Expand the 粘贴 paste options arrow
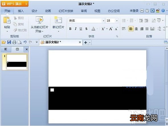Screen dimensions: 168x126 tap(7, 31)
